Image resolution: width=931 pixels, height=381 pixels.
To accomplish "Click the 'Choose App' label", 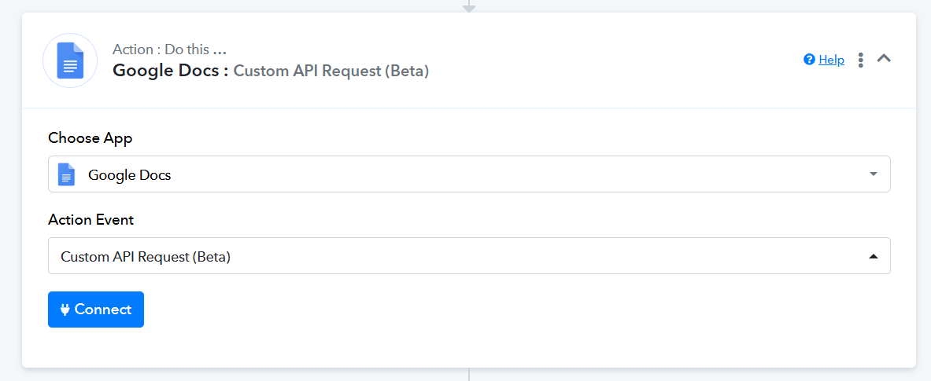I will (x=91, y=139).
